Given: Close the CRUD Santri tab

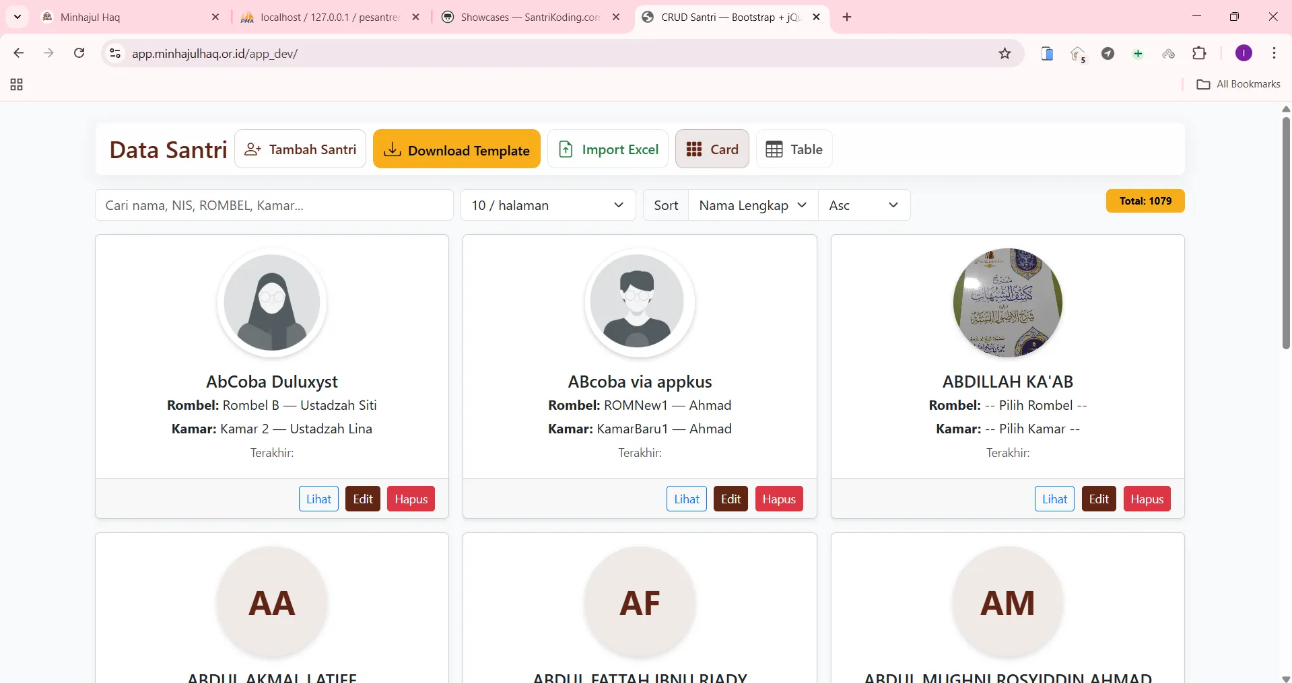Looking at the screenshot, I should [817, 17].
